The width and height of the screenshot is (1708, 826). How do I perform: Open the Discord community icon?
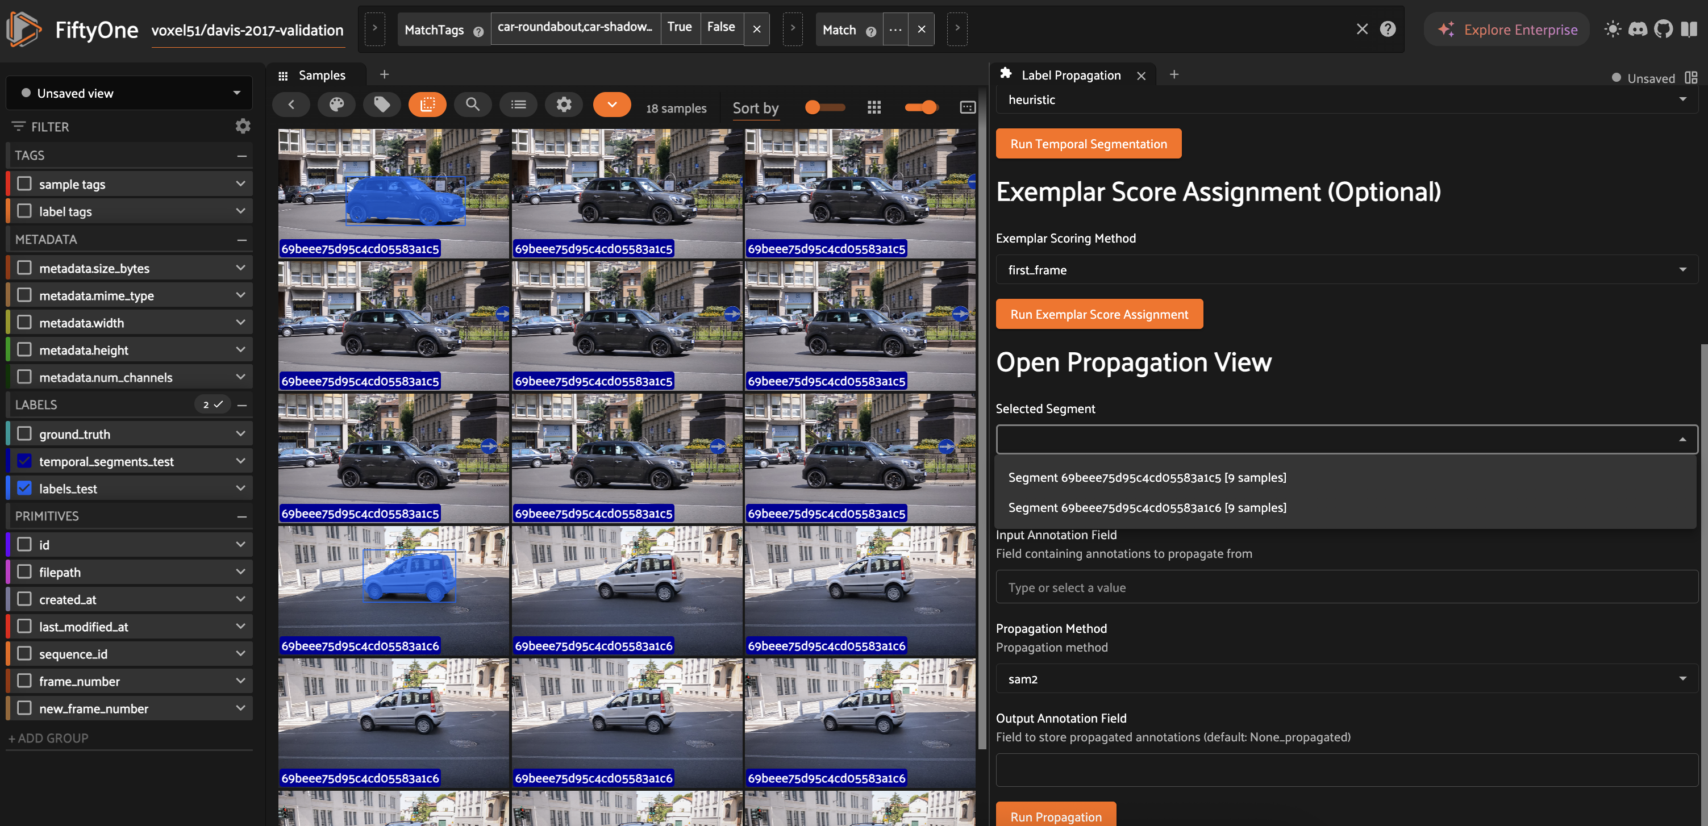pyautogui.click(x=1638, y=29)
